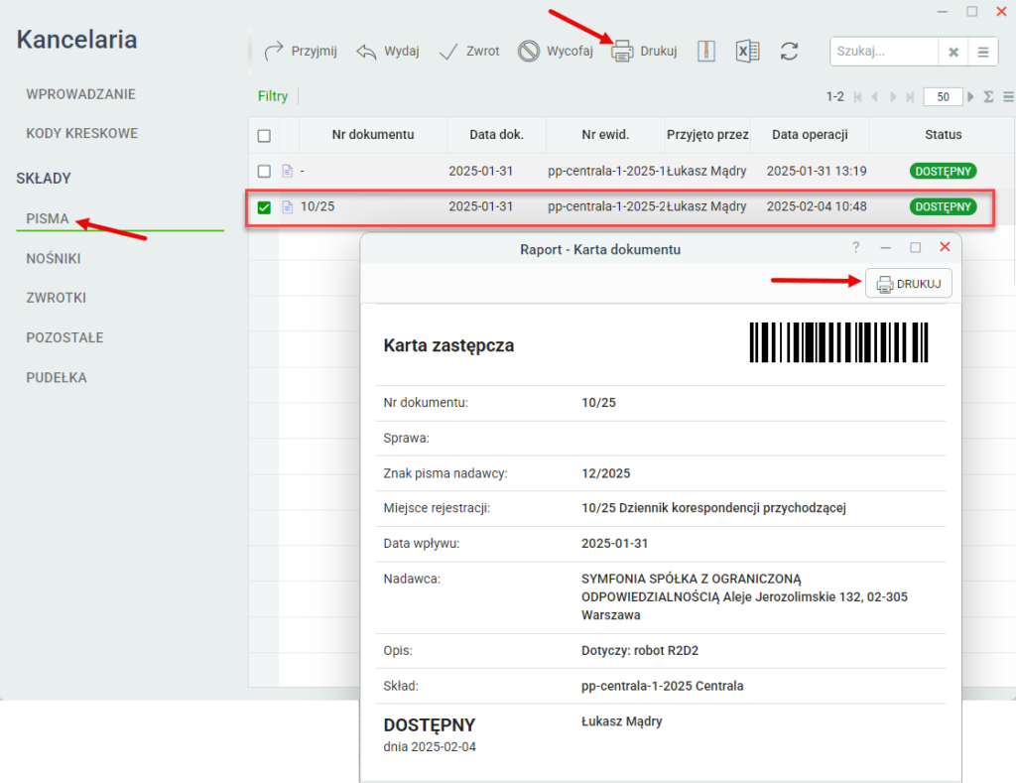Open KODY KRESKOWE in sidebar
This screenshot has height=783, width=1016.
(x=81, y=134)
